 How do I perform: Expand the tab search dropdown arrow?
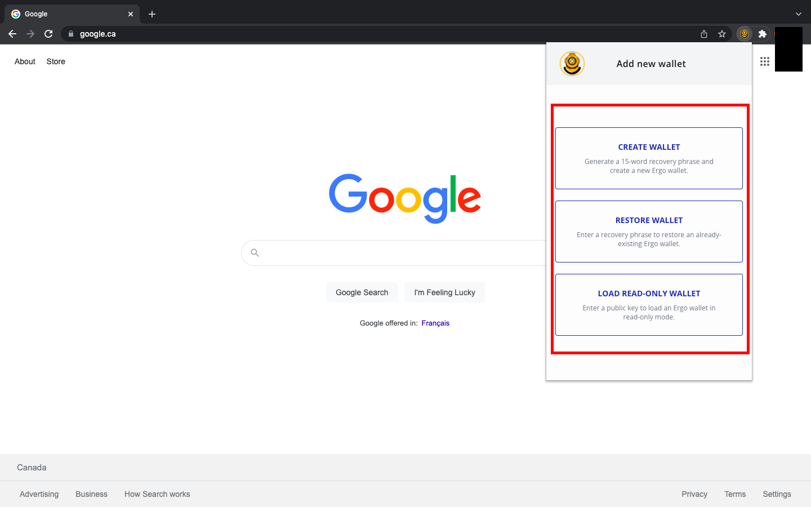click(799, 14)
